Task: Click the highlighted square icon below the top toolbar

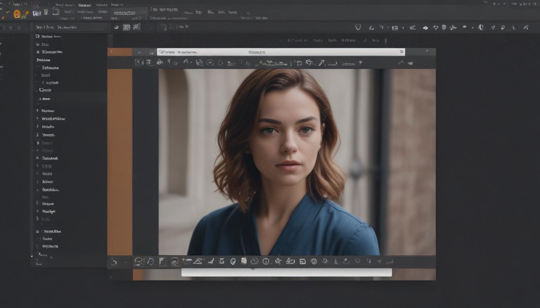Action: (x=127, y=27)
